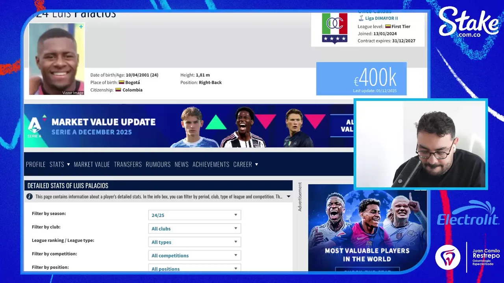
Task: Open the All competitions dropdown
Action: (195, 255)
